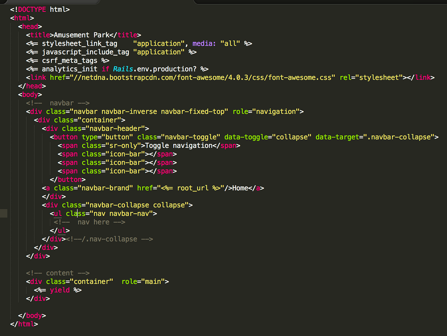Click the "if" keyword after analytics_init
Viewport: 447px width, 336px height.
click(x=105, y=69)
